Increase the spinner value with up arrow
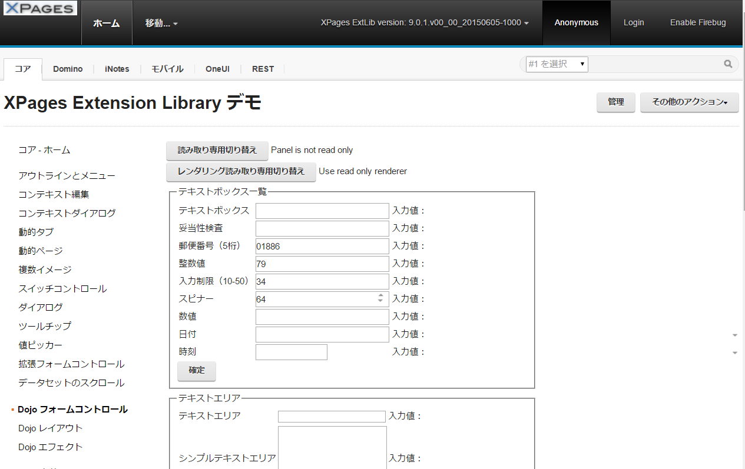745x469 pixels. pyautogui.click(x=381, y=295)
